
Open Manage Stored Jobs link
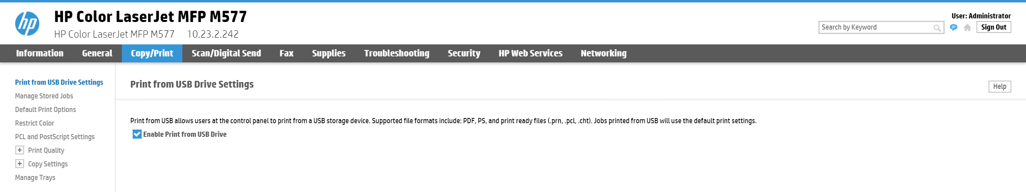[44, 96]
